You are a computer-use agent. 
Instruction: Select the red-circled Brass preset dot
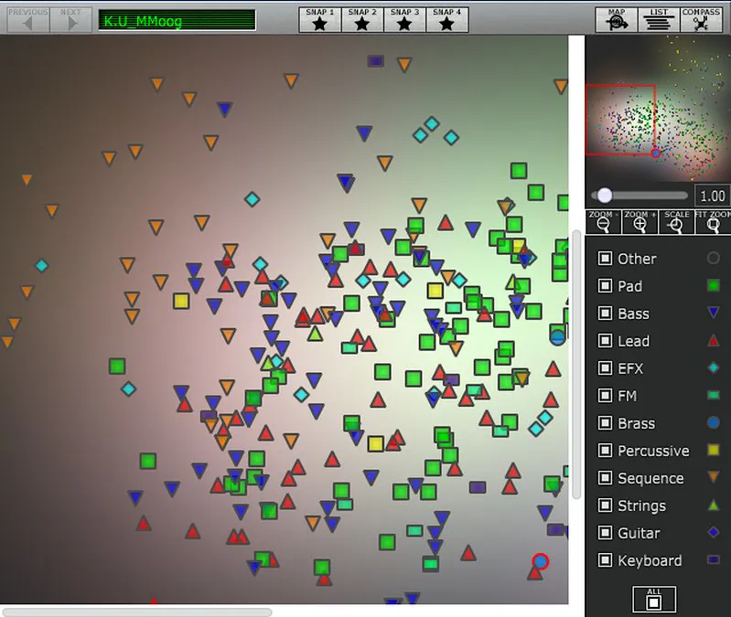[541, 561]
